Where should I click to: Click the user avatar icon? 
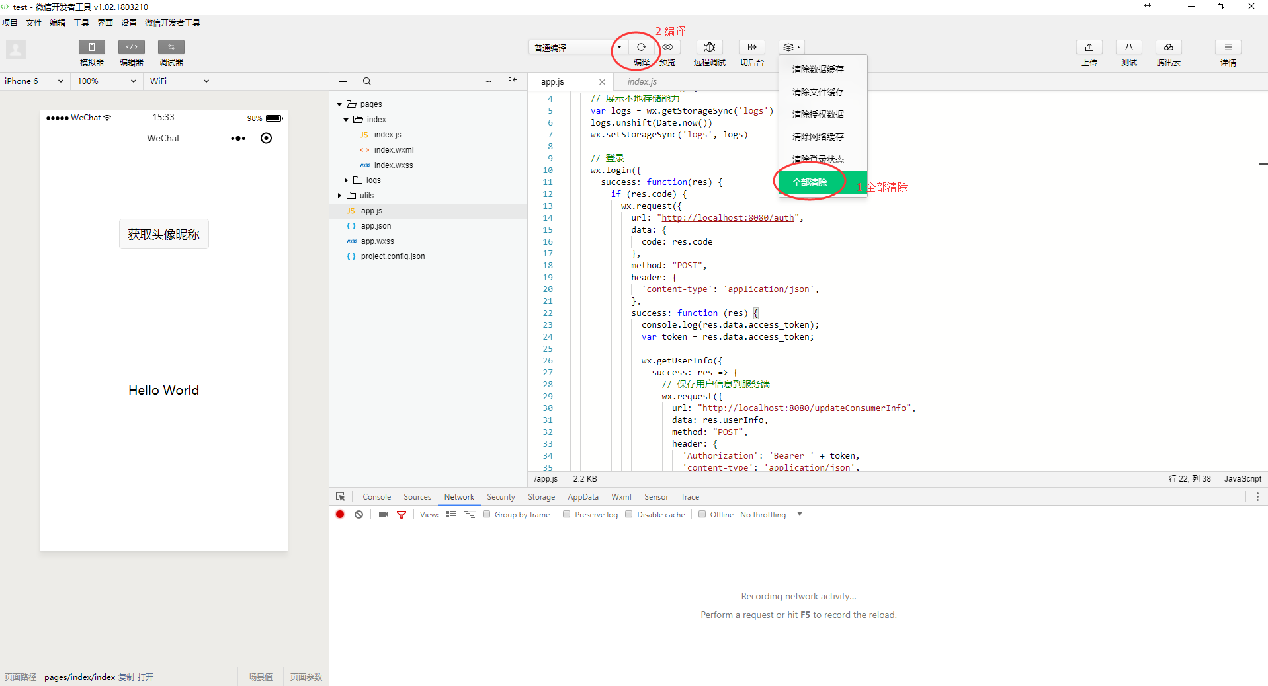pos(16,50)
